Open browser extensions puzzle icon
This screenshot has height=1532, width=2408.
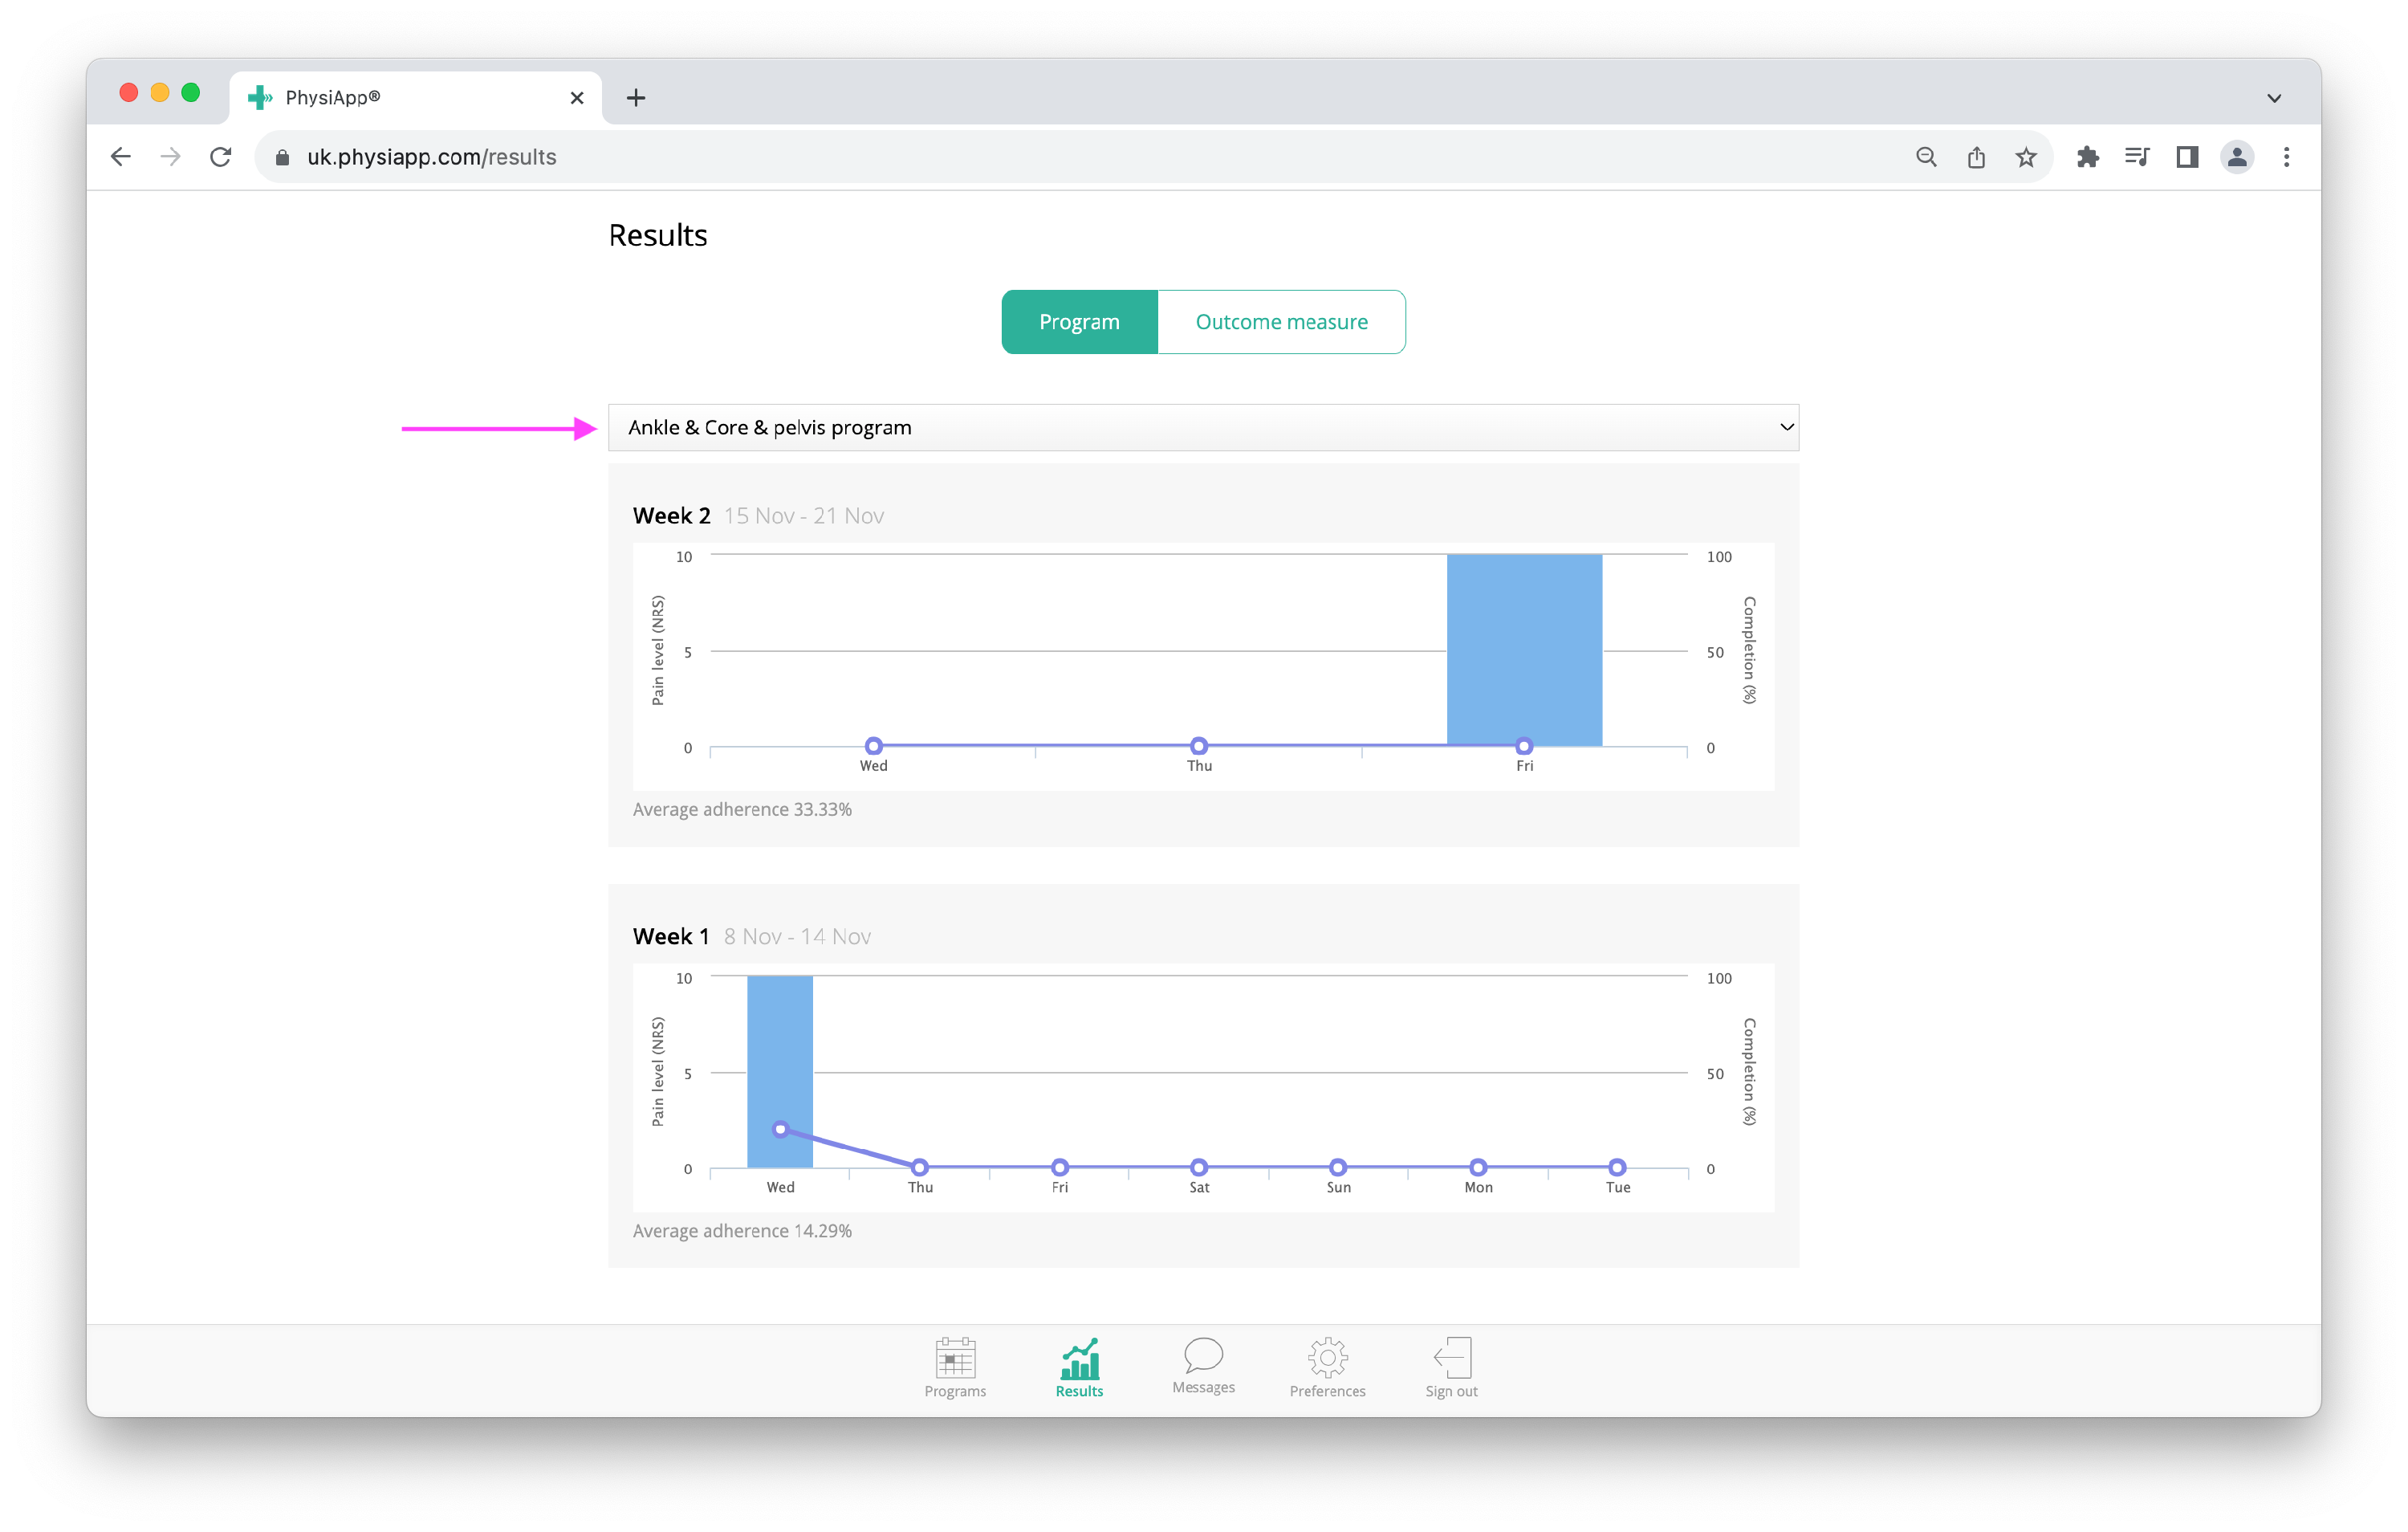[x=2087, y=157]
